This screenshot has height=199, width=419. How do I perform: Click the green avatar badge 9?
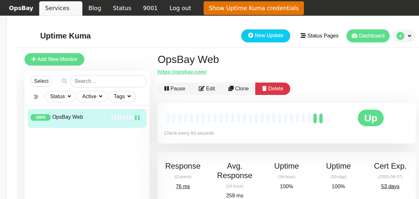[400, 36]
